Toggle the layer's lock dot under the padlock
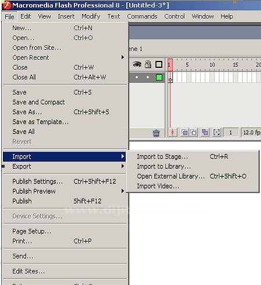 click(148, 77)
